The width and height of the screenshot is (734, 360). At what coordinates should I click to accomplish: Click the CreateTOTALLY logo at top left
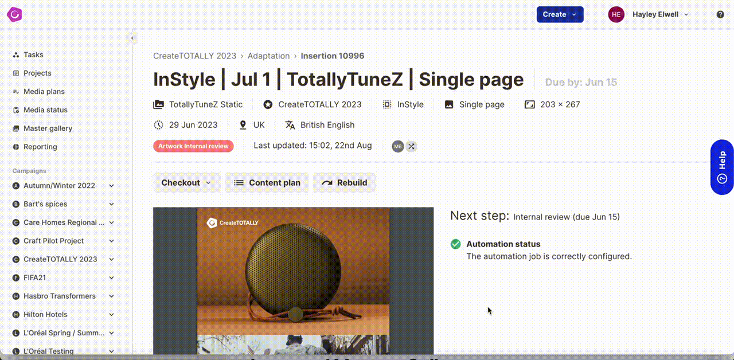coord(14,14)
